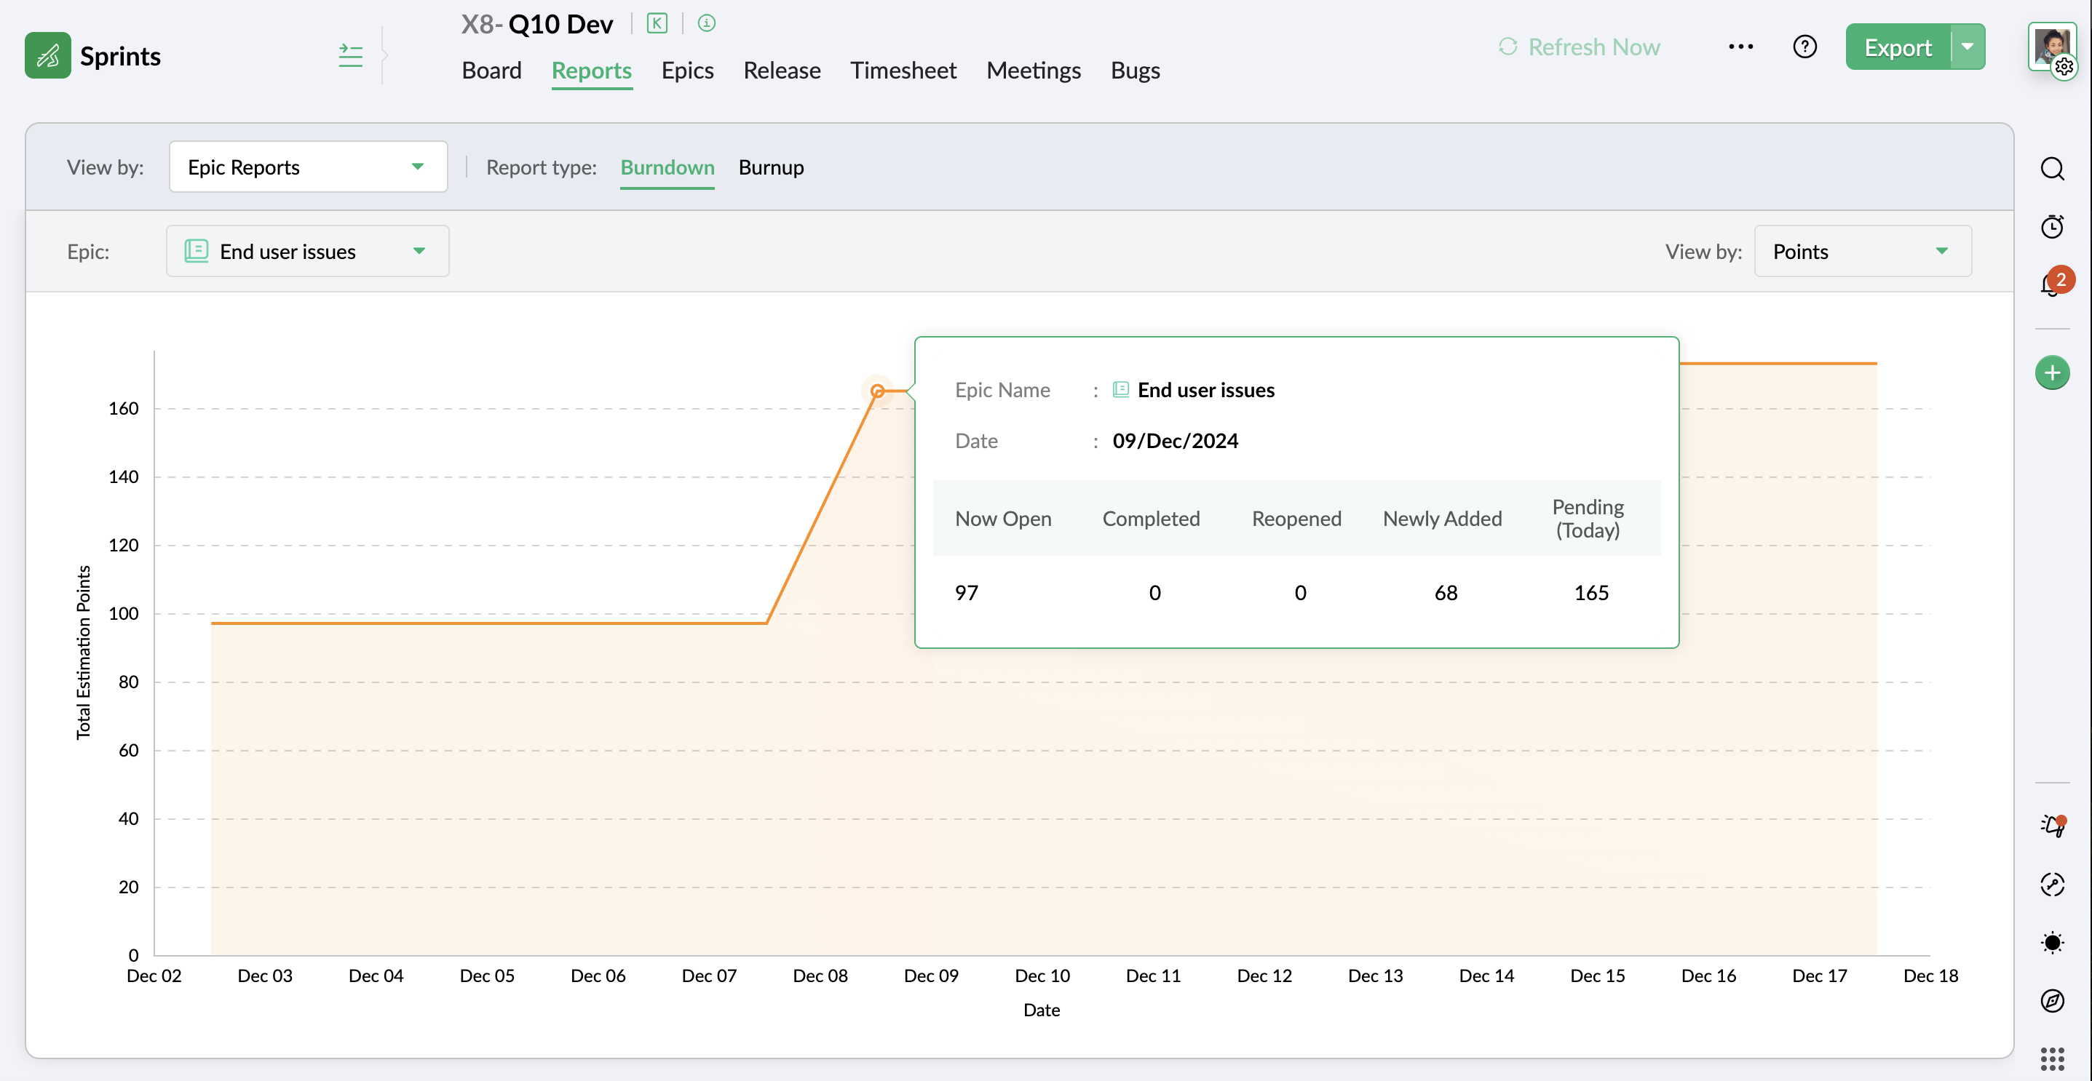
Task: Open the Points view-by dropdown
Action: (x=1862, y=252)
